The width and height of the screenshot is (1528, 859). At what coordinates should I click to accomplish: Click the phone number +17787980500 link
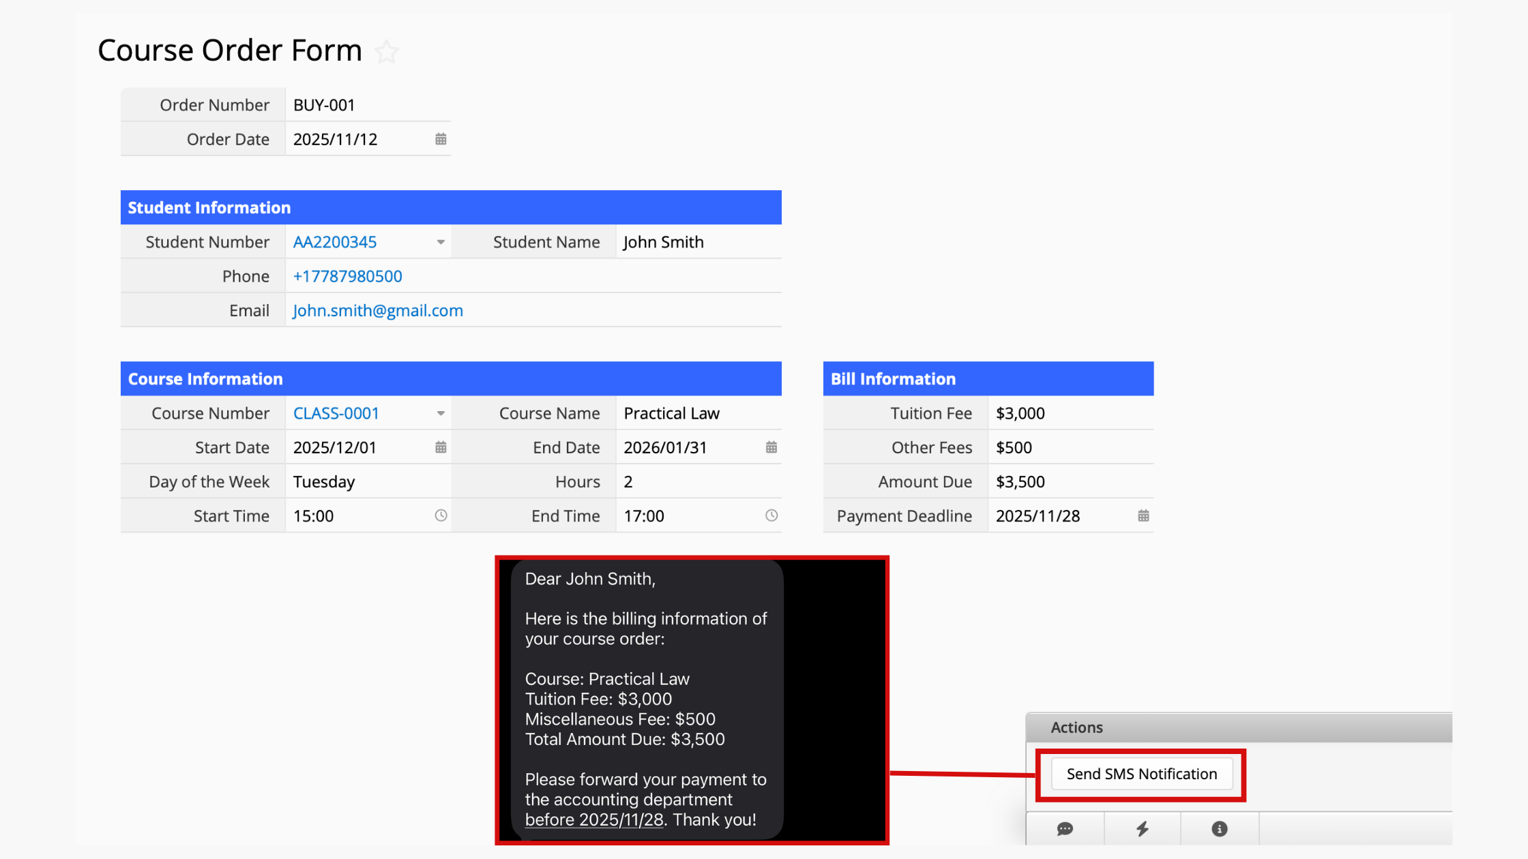pyautogui.click(x=347, y=276)
